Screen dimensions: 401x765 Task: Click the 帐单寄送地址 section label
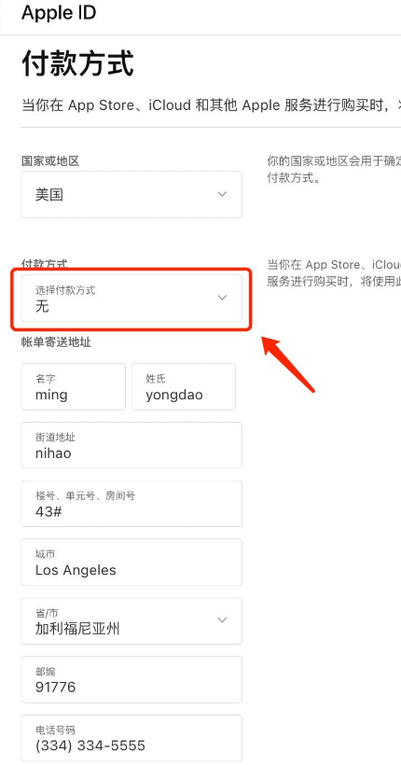click(56, 342)
